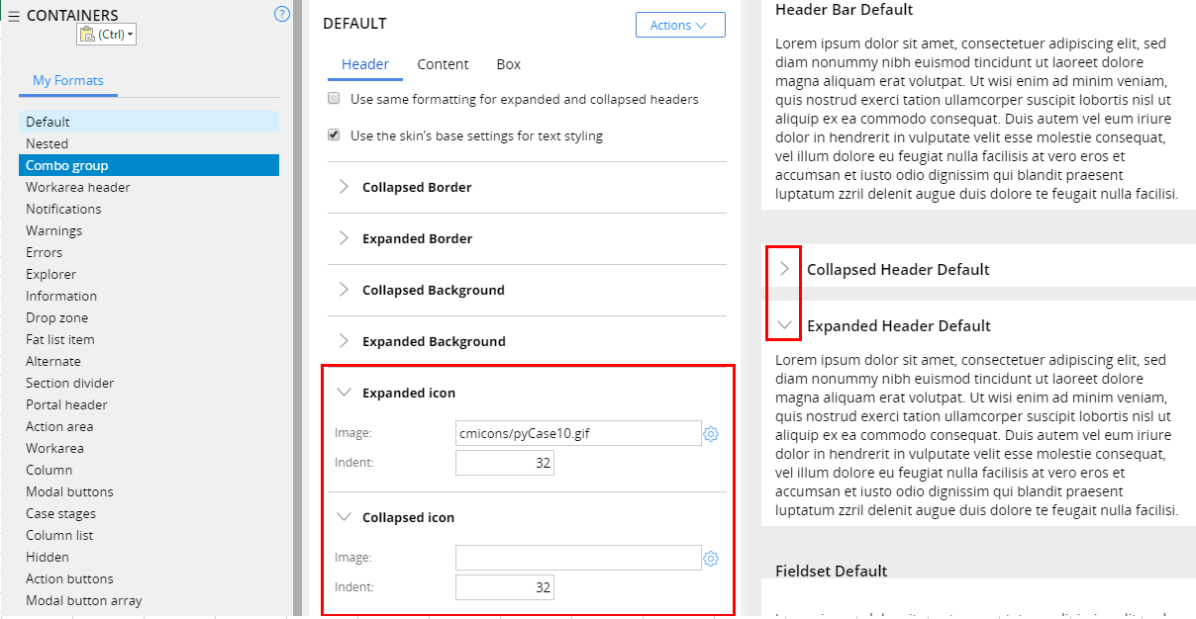The width and height of the screenshot is (1196, 619).
Task: Click the paste options (Ctrl) icon
Action: [107, 35]
